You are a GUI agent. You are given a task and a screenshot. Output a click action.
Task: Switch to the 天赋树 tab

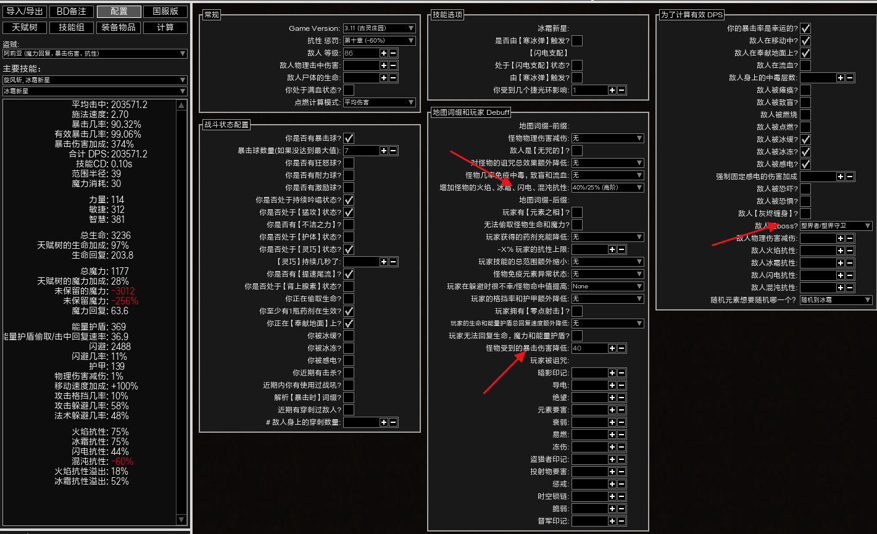pos(25,28)
